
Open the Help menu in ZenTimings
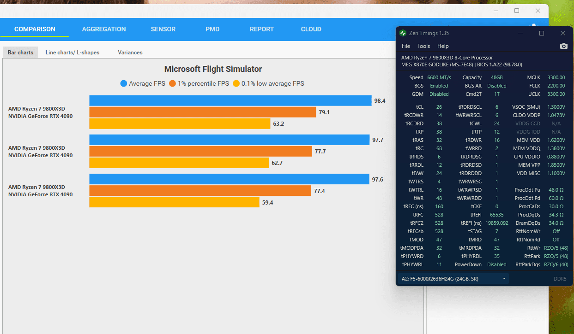click(x=443, y=46)
